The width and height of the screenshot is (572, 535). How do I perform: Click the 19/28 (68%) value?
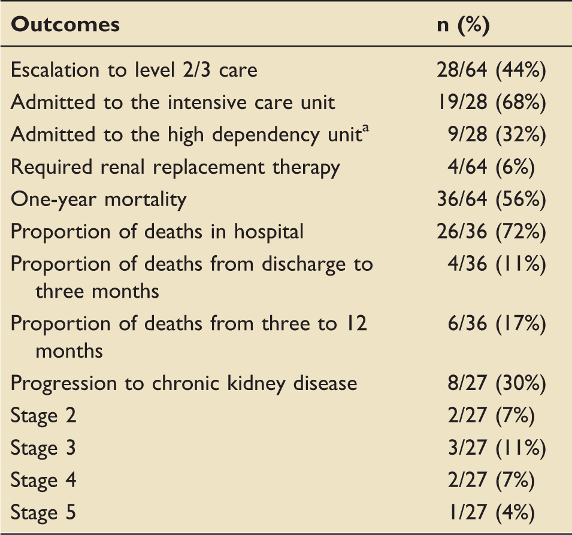491,102
